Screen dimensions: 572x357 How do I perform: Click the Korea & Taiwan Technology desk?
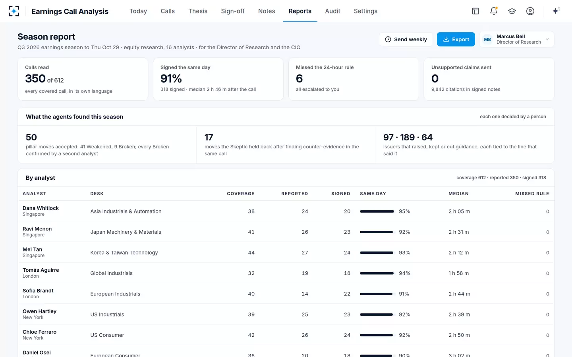click(x=124, y=253)
